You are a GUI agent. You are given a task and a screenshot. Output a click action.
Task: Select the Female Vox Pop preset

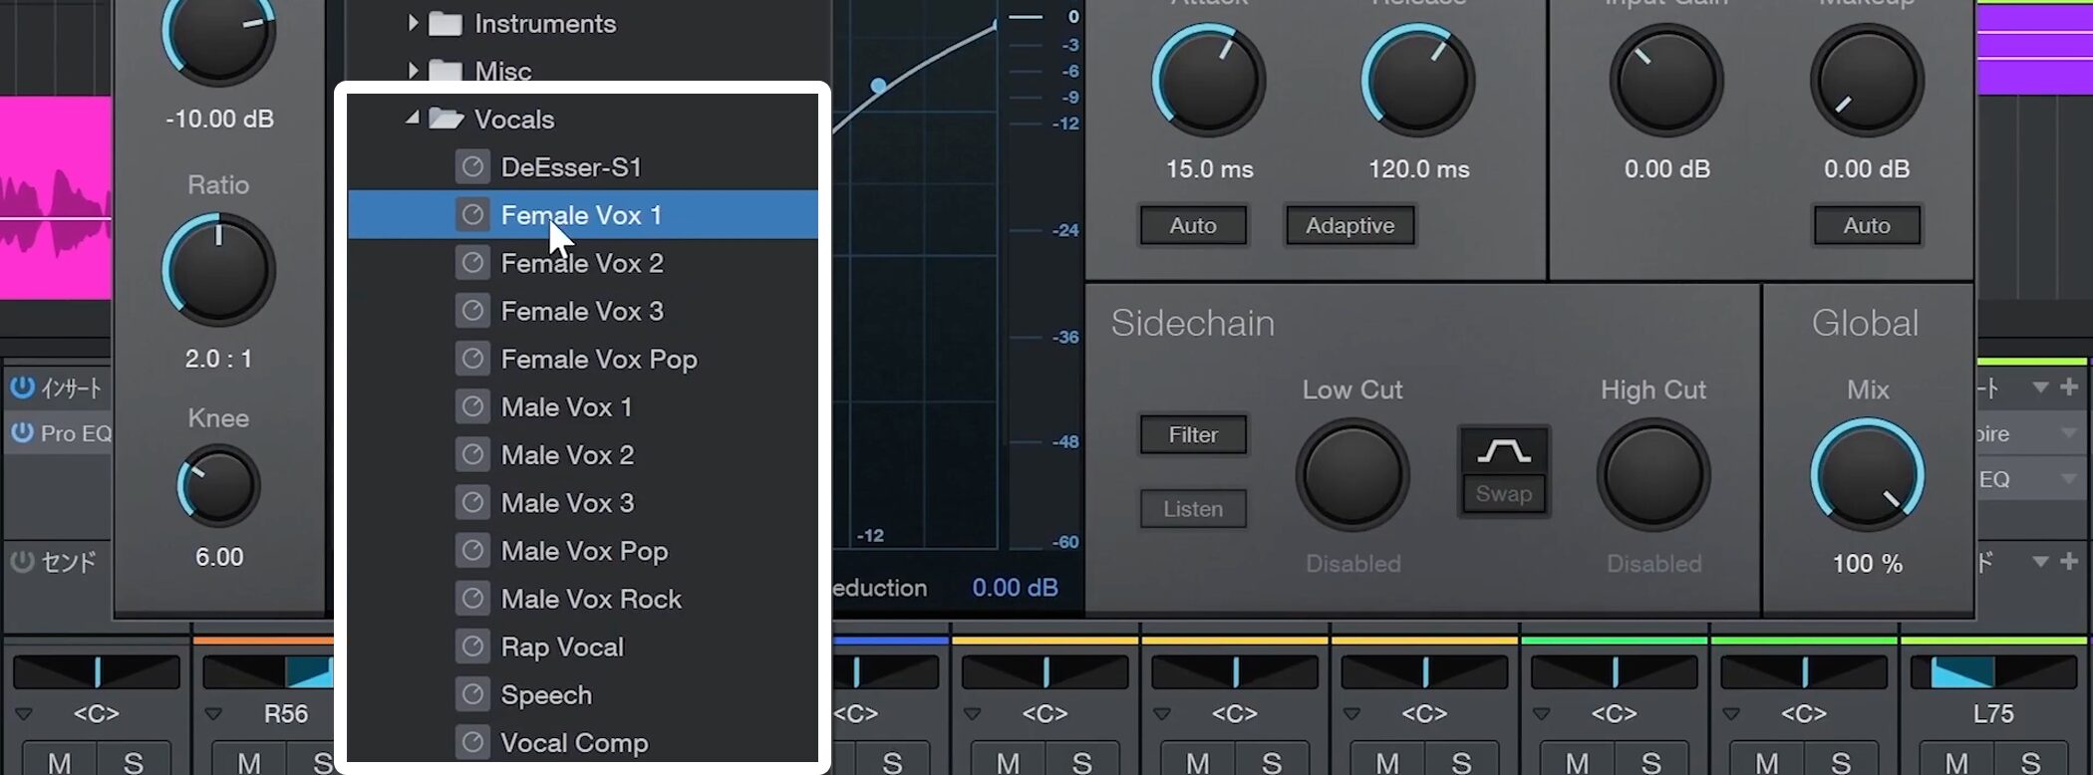598,359
